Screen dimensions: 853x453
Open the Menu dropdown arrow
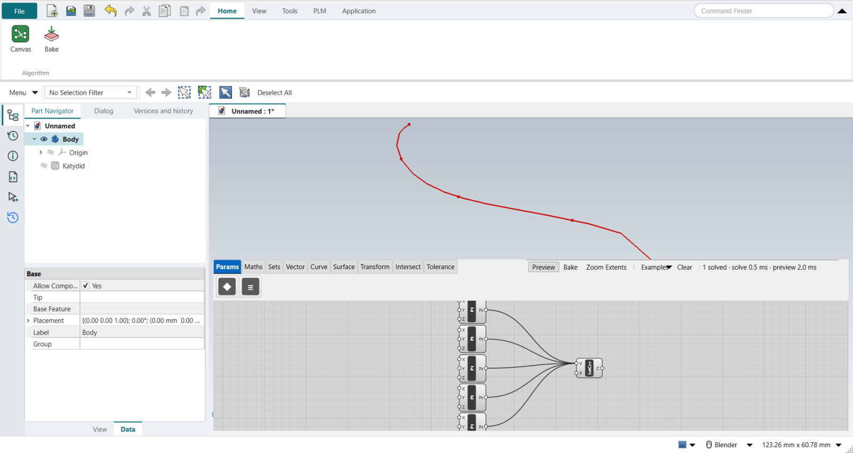[35, 92]
